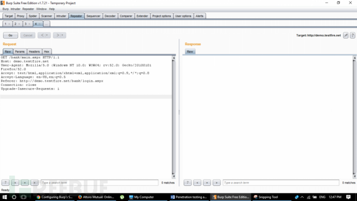This screenshot has height=201, width=357.
Task: Click next match arrow in request search
Action: pos(34,182)
